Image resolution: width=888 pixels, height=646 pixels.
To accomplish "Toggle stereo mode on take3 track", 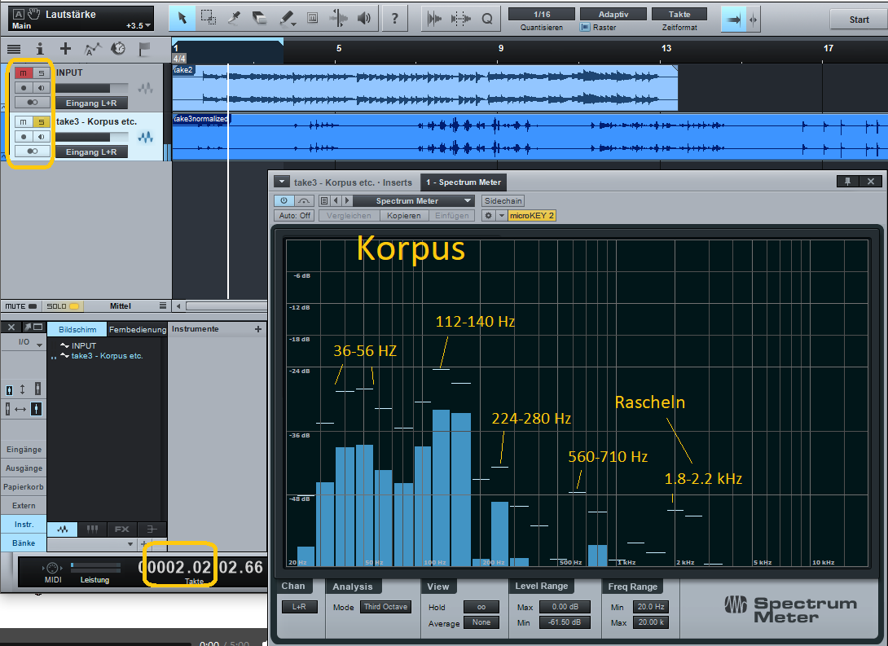I will [33, 152].
